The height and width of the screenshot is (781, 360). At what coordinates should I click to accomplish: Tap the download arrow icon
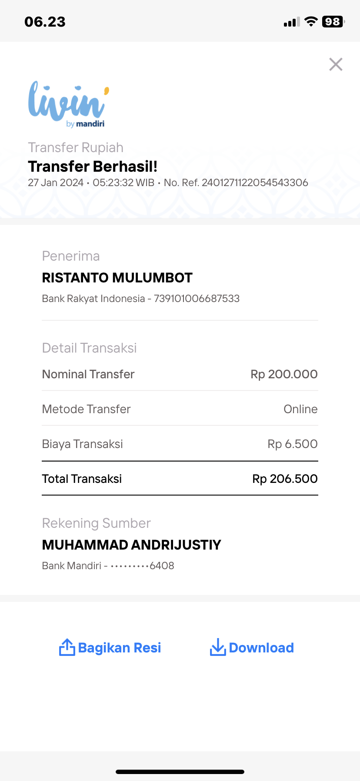pos(218,647)
